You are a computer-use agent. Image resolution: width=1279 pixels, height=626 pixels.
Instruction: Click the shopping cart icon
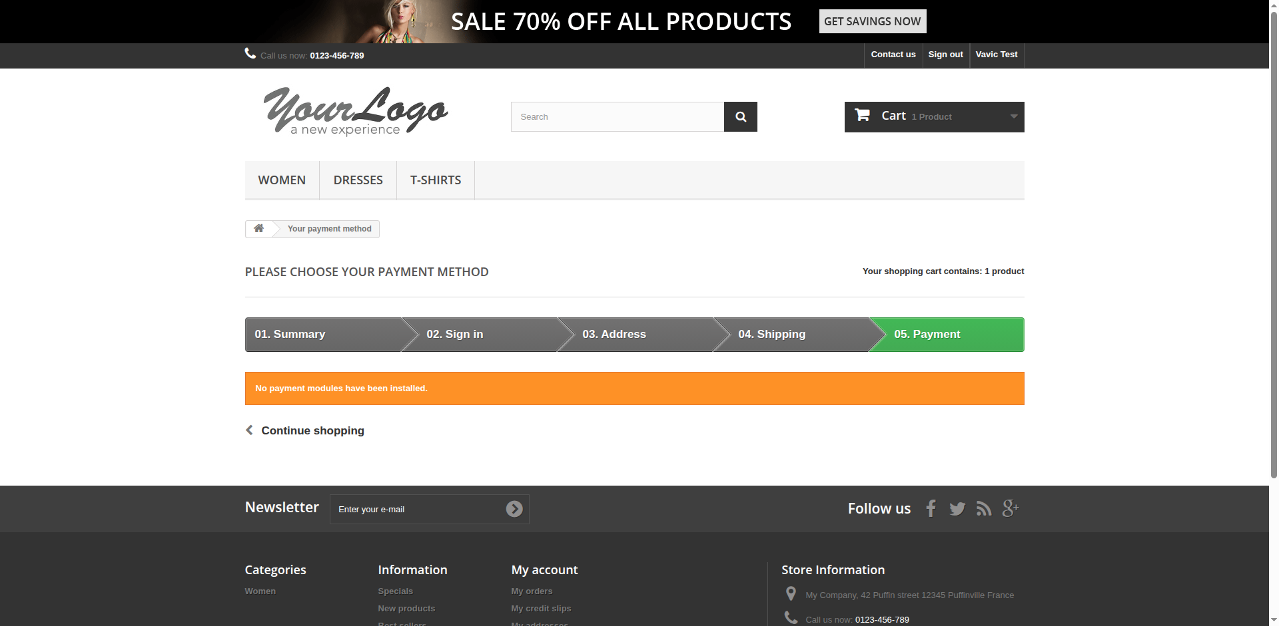(x=862, y=116)
